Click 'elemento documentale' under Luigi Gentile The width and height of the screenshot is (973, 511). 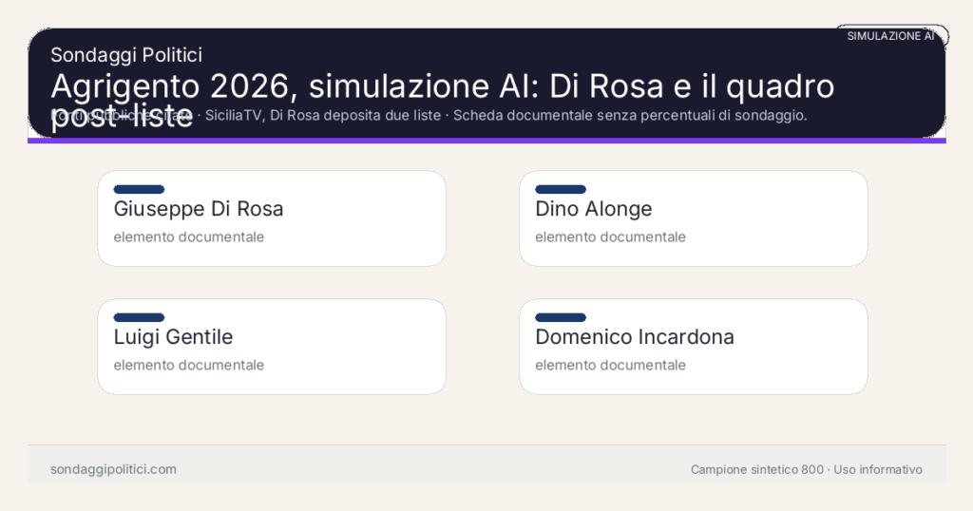[x=189, y=366]
